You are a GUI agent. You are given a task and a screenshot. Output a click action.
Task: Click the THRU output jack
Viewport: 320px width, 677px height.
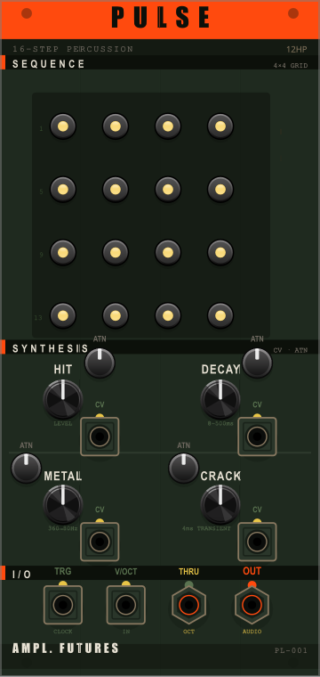click(x=188, y=605)
